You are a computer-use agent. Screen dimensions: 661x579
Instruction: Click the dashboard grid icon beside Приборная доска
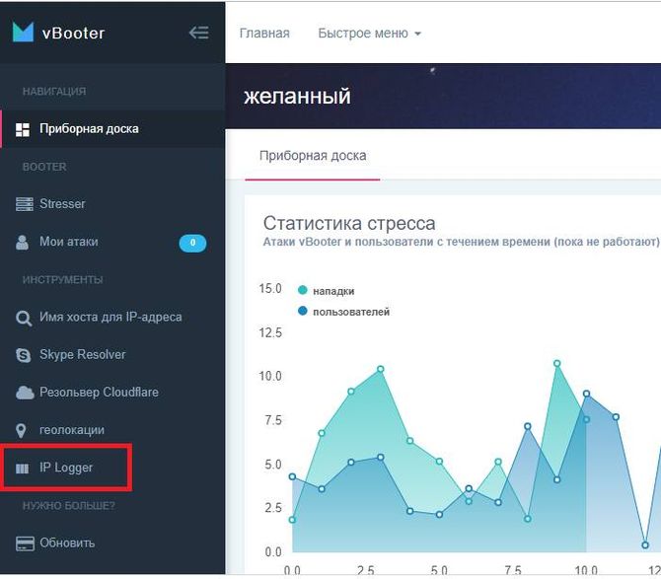(x=23, y=129)
